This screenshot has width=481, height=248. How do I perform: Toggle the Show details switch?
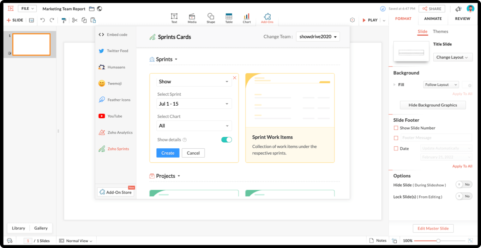pos(227,140)
